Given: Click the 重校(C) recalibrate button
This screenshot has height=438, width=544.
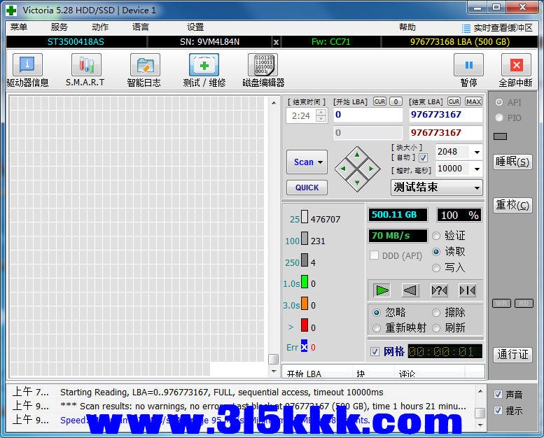Looking at the screenshot, I should point(512,205).
